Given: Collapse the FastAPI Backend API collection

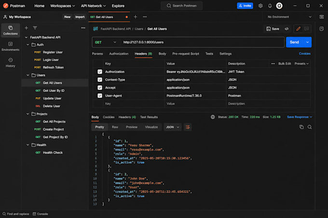Looking at the screenshot, I should click(26, 38).
